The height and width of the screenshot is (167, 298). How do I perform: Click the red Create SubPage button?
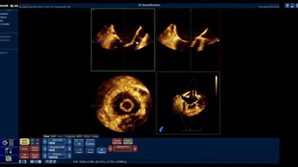(117, 141)
